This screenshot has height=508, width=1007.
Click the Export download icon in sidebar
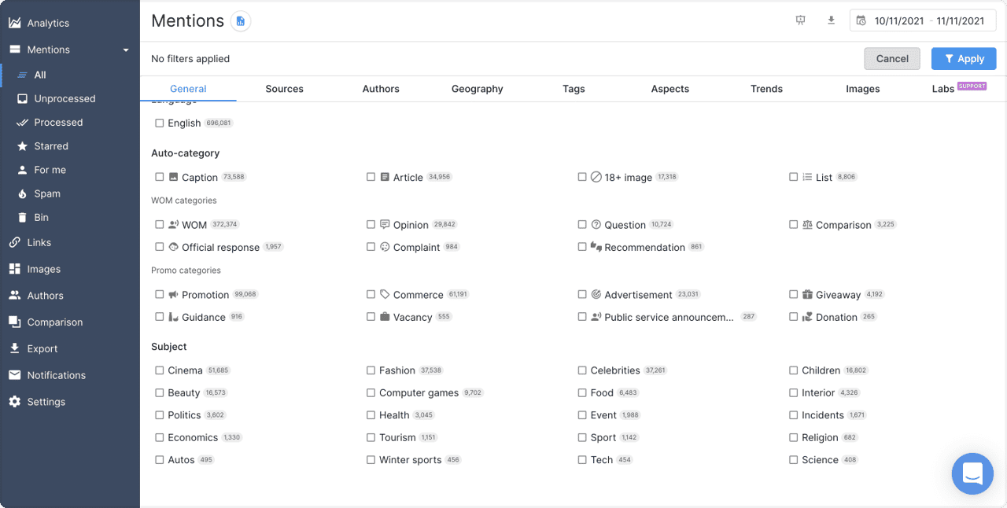(x=14, y=348)
